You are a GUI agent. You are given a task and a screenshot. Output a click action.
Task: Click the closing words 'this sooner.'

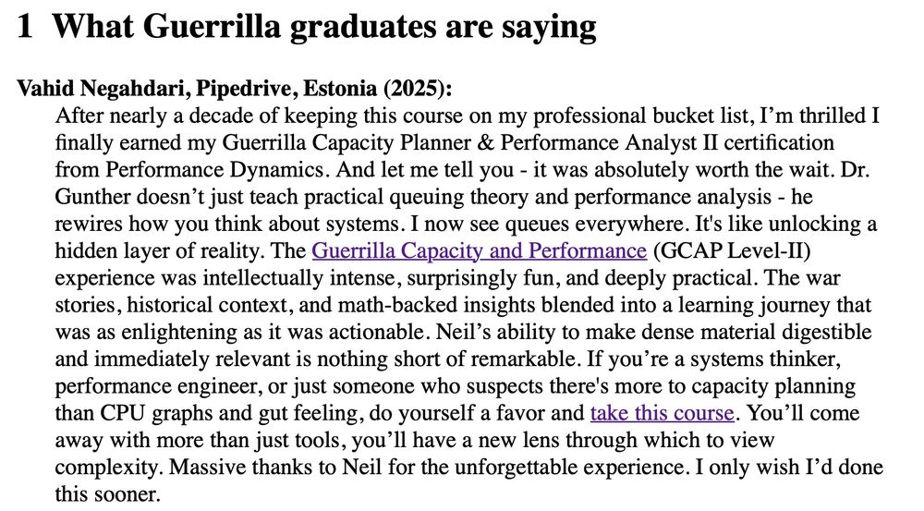tap(108, 493)
